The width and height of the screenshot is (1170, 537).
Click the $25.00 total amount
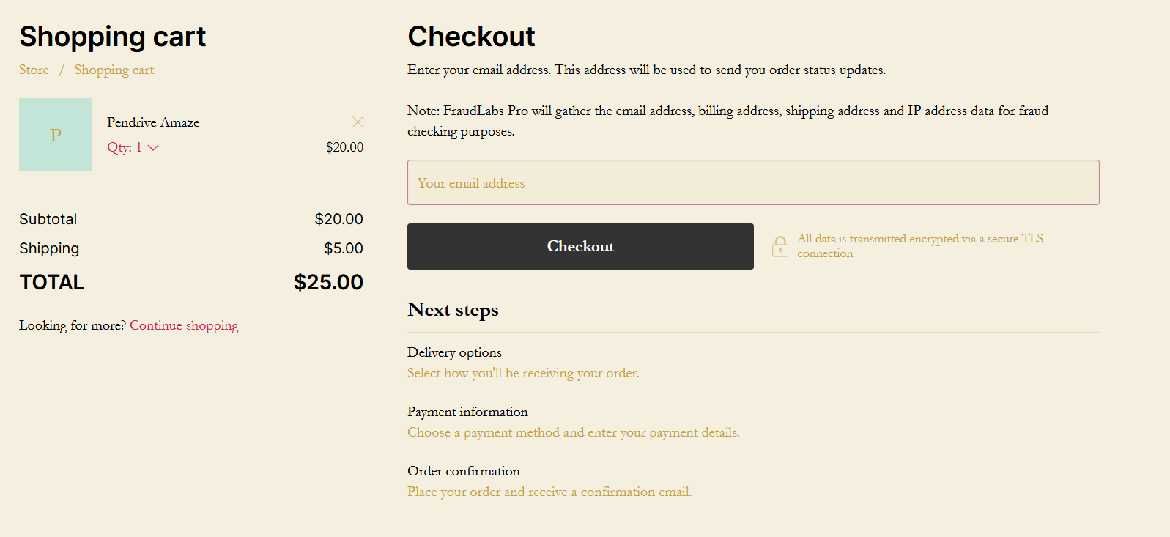328,282
